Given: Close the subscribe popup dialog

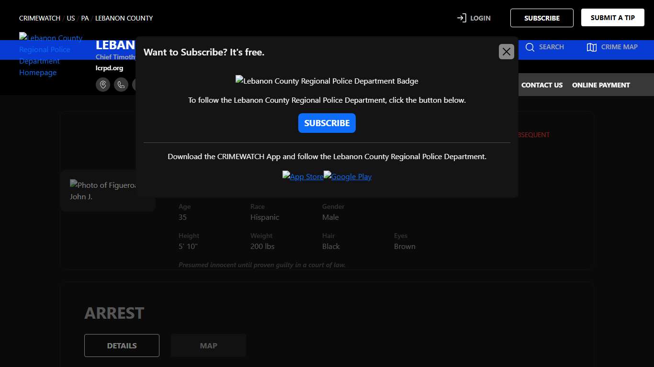Looking at the screenshot, I should 506,52.
